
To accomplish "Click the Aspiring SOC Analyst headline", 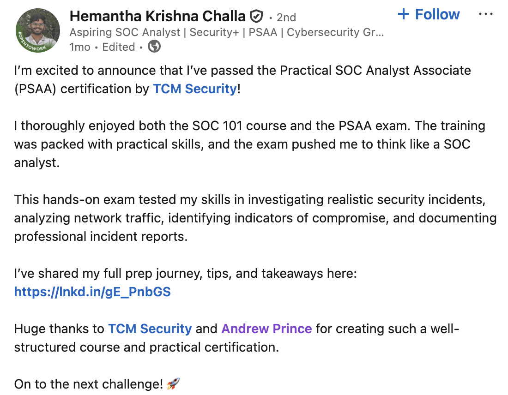I will coord(226,32).
